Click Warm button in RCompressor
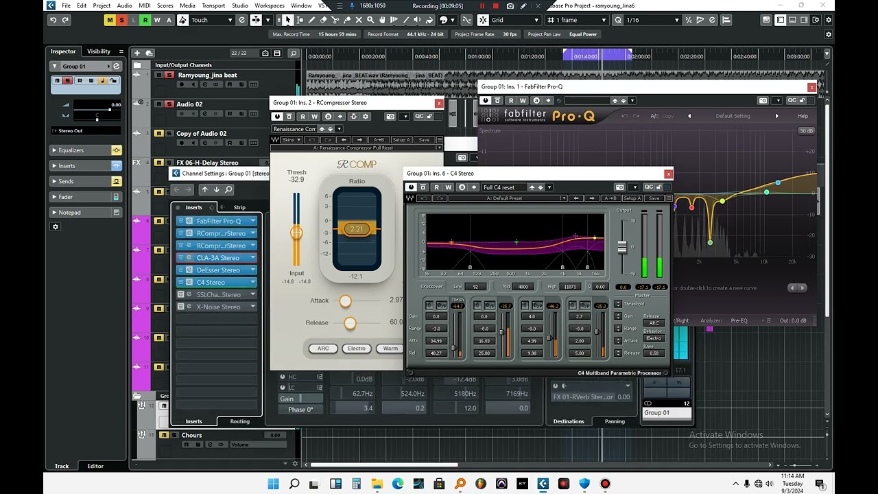The height and width of the screenshot is (494, 878). click(390, 349)
